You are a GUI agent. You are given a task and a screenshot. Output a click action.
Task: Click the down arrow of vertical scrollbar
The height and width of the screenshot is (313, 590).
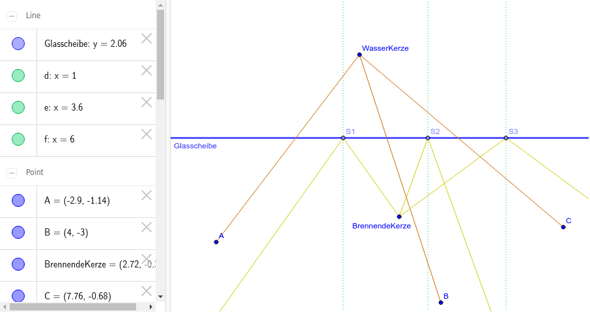coord(161,297)
